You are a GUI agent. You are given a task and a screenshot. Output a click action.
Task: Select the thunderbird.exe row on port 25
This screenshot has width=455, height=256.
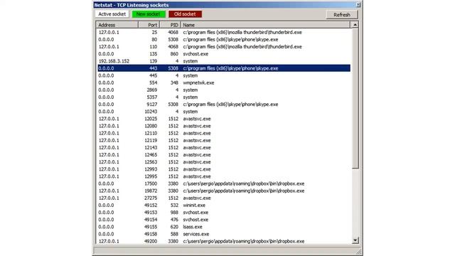tap(224, 32)
